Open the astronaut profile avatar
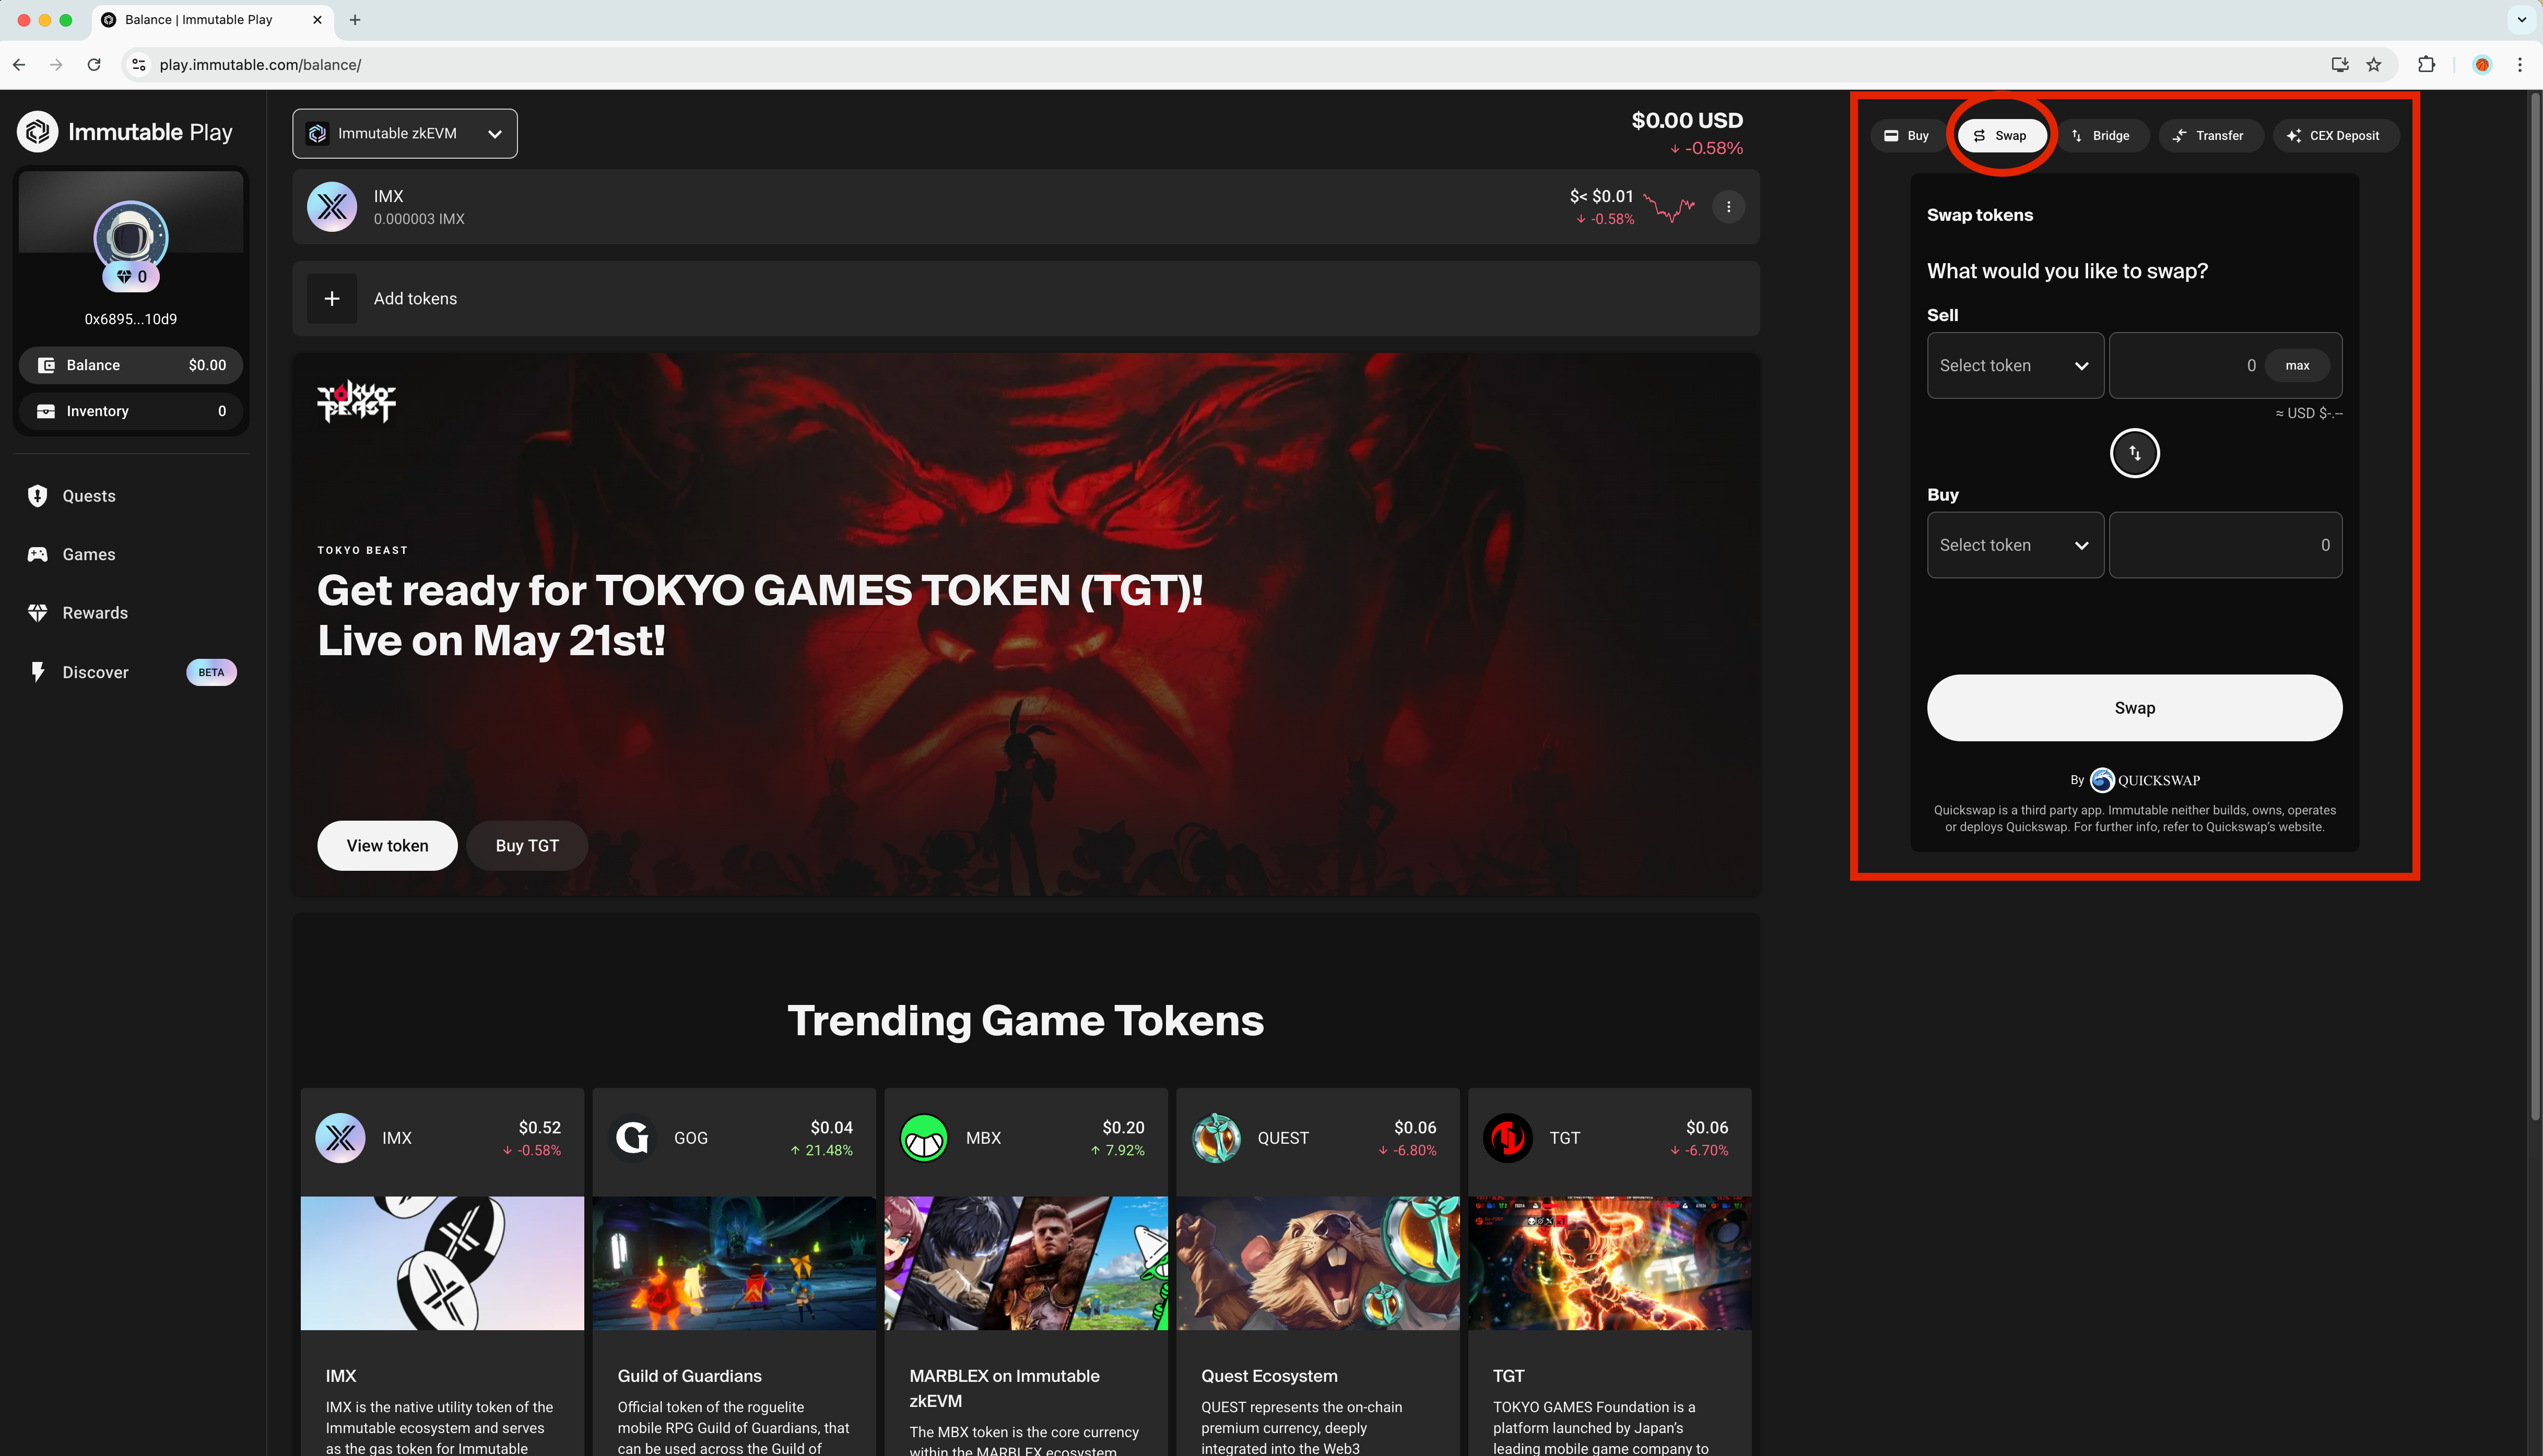 tap(131, 237)
